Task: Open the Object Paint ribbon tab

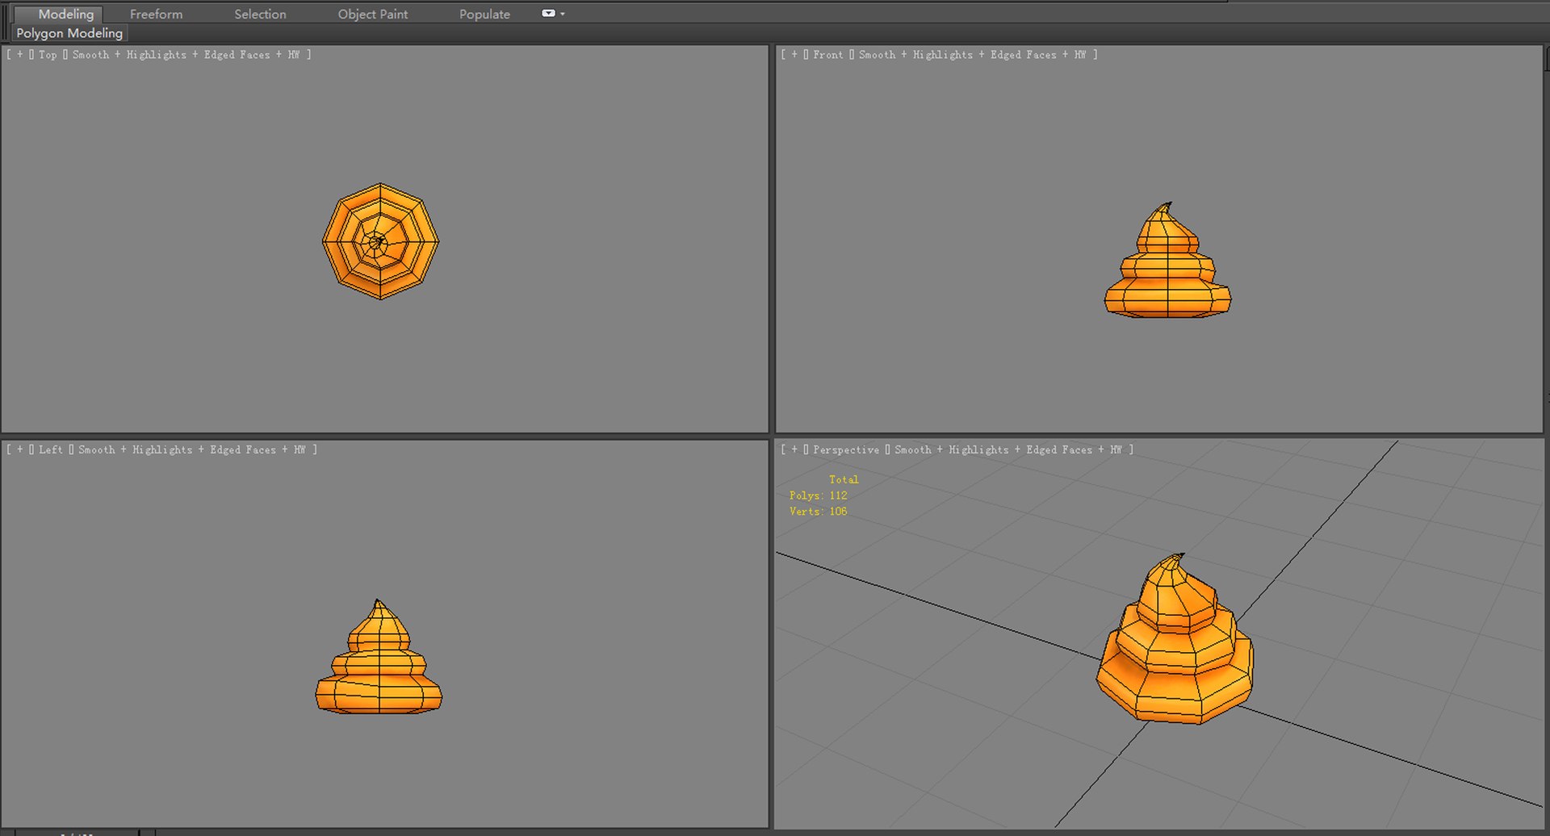Action: (x=372, y=14)
